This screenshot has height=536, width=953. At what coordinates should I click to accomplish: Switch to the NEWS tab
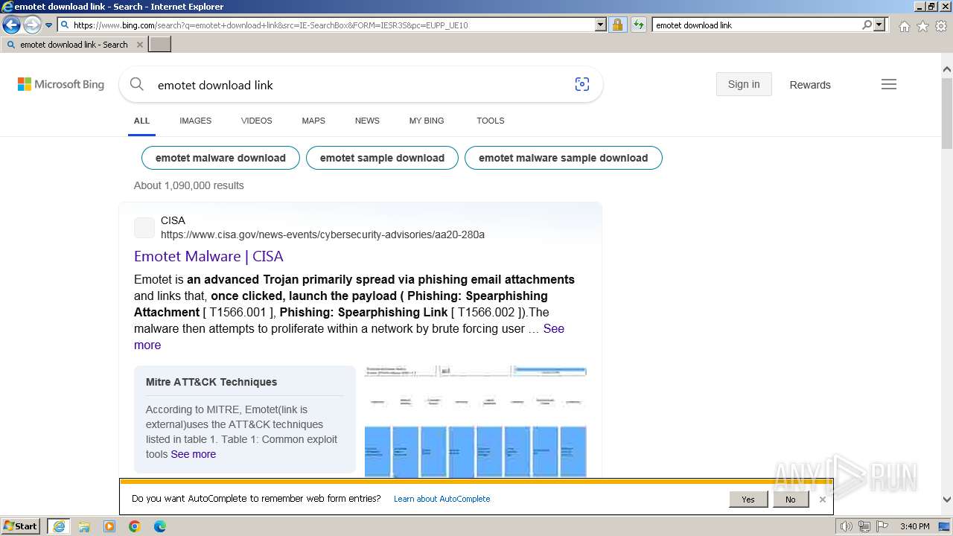[x=367, y=121]
